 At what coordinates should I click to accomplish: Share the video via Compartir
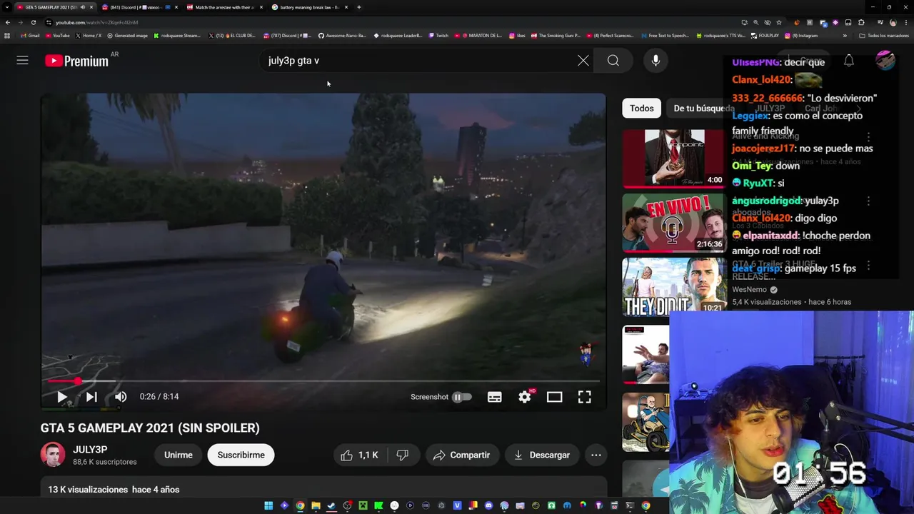tap(462, 455)
